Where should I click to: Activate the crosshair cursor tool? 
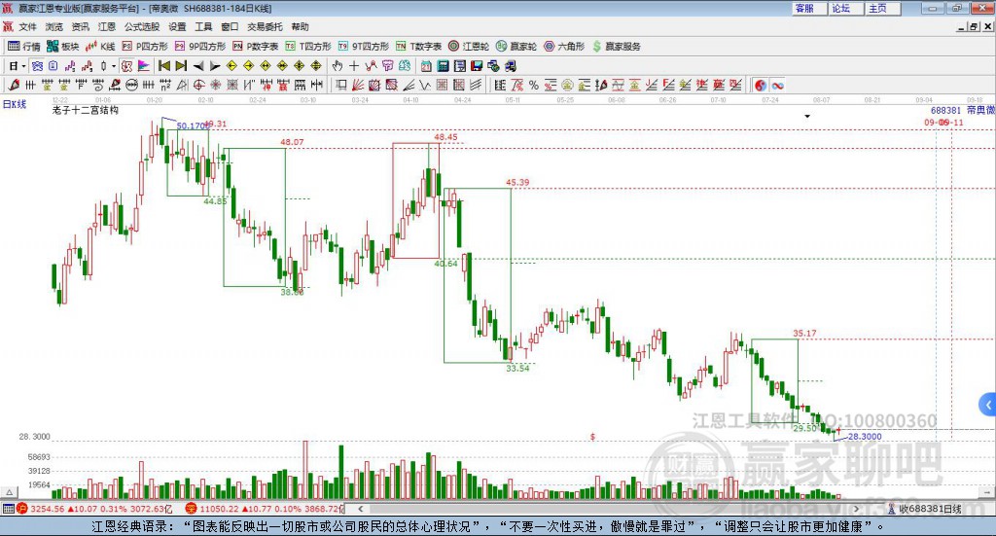pos(354,66)
